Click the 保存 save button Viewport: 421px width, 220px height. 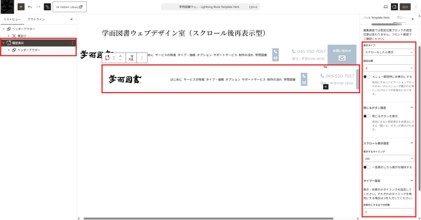coord(405,7)
